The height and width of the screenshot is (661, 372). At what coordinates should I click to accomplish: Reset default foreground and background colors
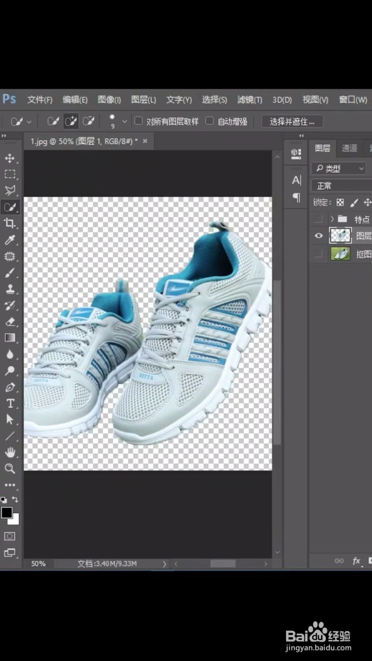(x=4, y=500)
